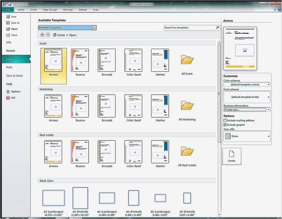Click the search magnifier icon

tap(218, 28)
